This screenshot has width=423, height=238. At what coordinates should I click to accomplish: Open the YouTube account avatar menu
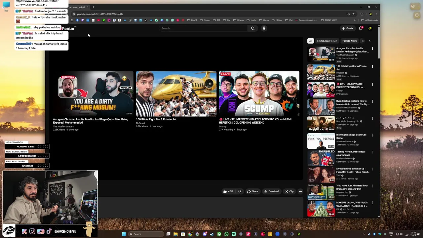(x=370, y=28)
